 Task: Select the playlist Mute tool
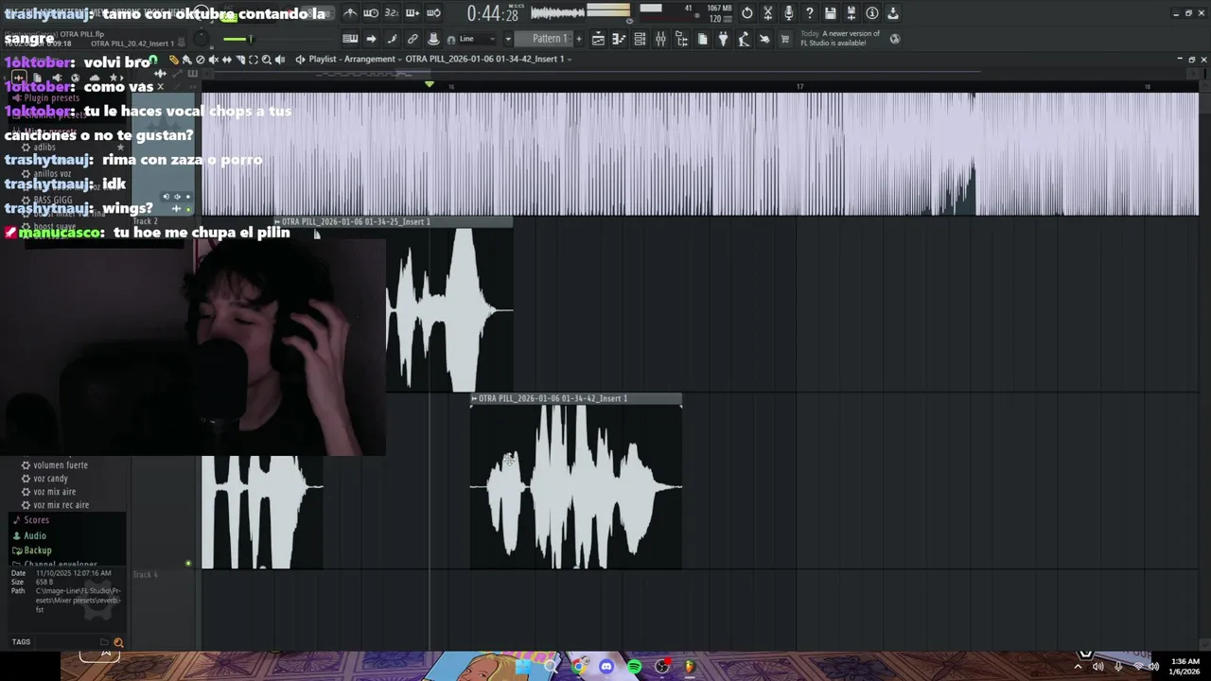click(x=213, y=60)
